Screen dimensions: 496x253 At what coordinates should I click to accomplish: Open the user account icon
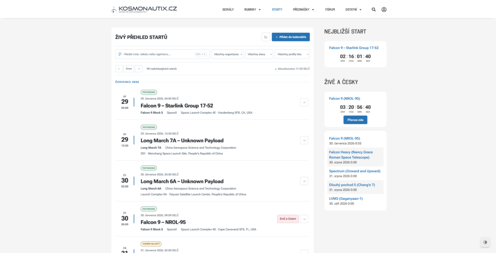point(384,10)
